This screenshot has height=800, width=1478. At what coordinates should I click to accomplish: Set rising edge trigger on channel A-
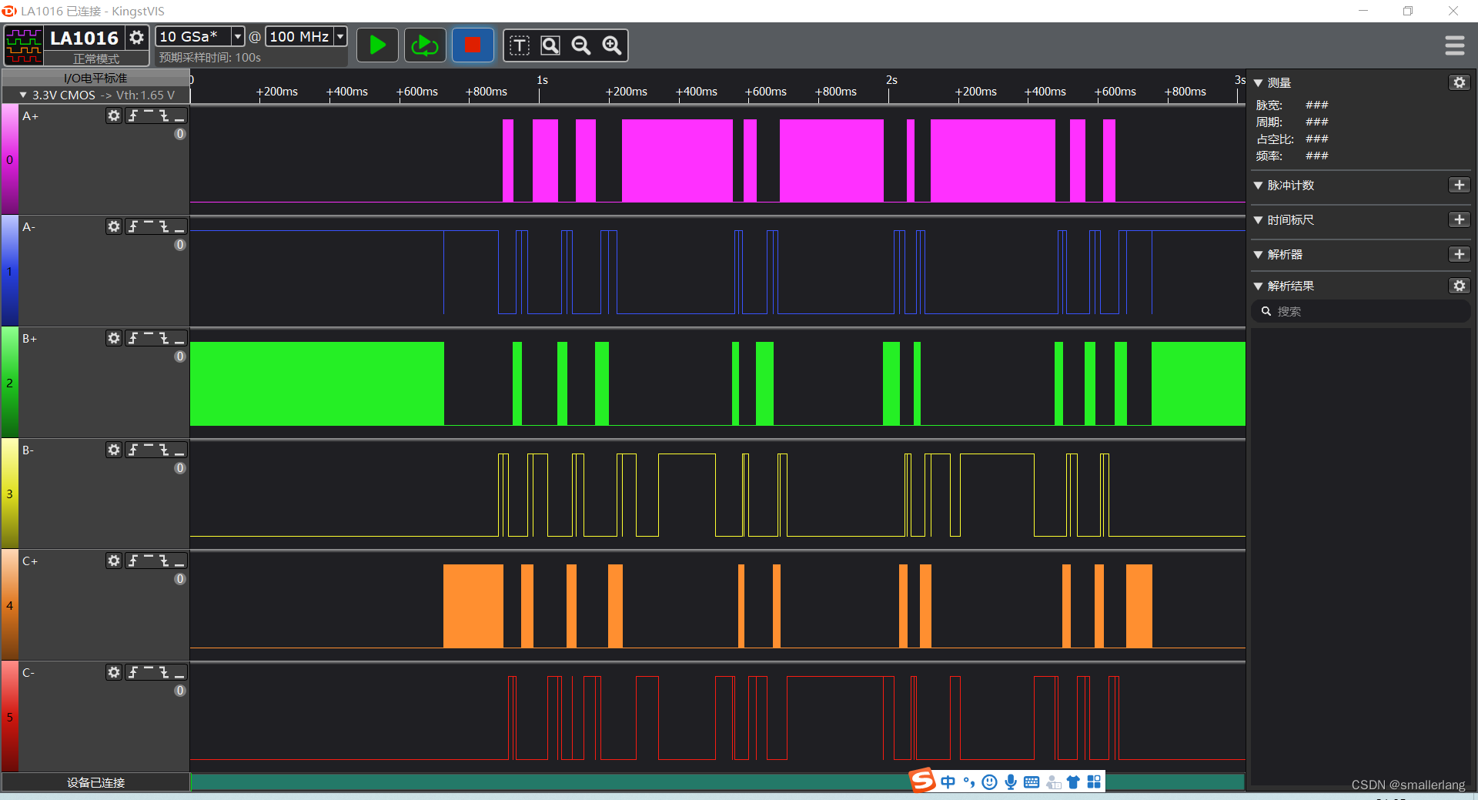tap(133, 226)
